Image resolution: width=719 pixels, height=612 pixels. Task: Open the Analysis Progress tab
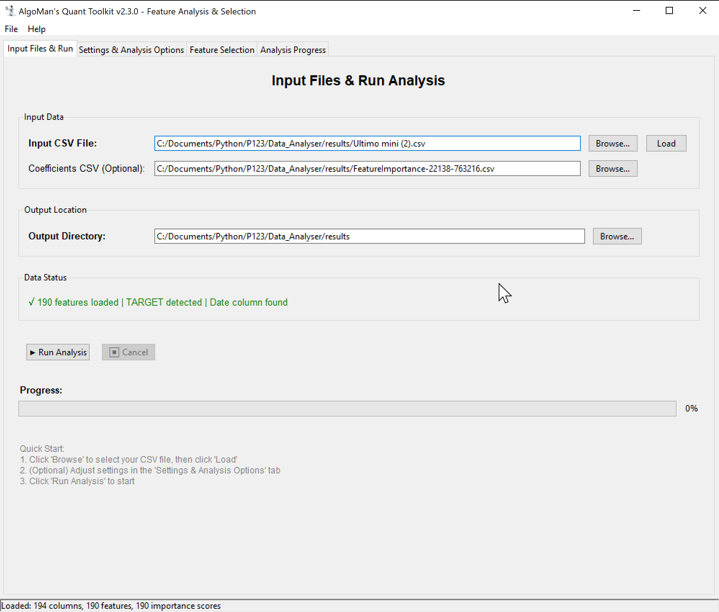[293, 50]
